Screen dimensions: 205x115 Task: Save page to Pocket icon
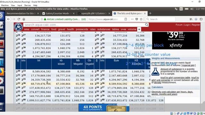tap(137, 19)
